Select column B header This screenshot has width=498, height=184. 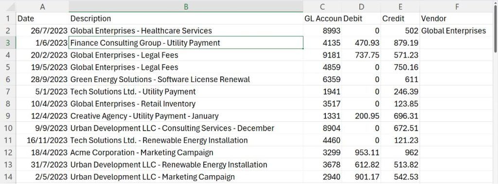click(186, 6)
